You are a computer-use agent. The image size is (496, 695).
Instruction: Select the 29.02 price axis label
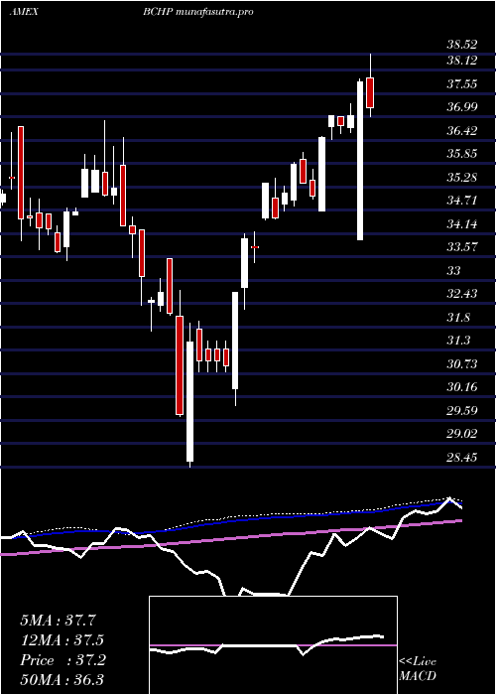point(462,434)
